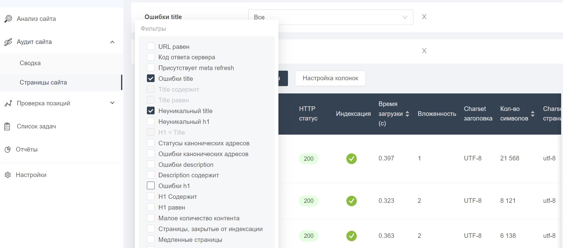Open Анализ сайта menu item

click(x=36, y=19)
